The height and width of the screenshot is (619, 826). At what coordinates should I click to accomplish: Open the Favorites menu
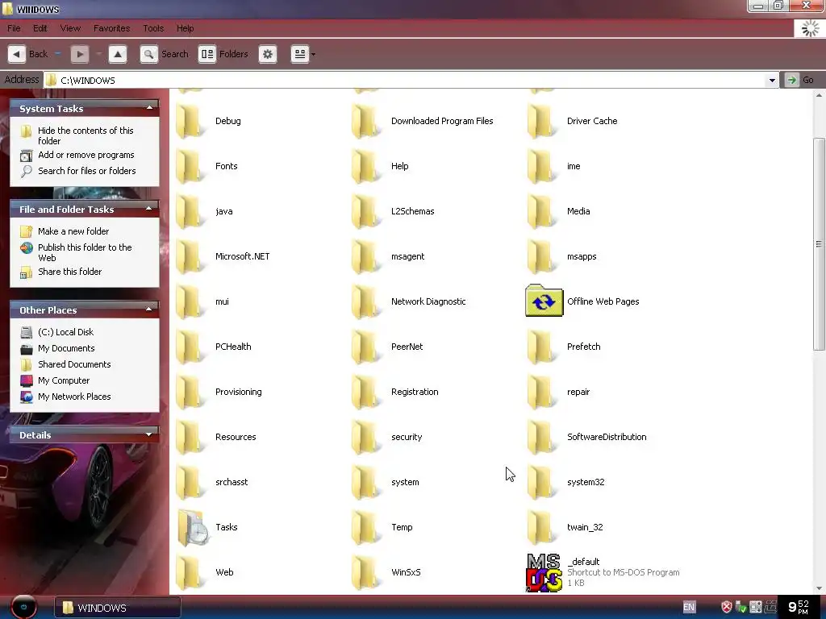click(111, 28)
